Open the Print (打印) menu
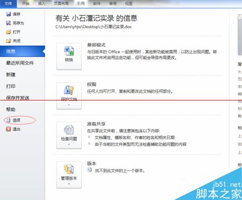This screenshot has width=242, height=200. click(x=11, y=86)
